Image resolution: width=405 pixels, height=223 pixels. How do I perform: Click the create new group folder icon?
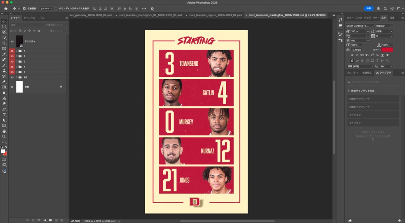(x=50, y=220)
